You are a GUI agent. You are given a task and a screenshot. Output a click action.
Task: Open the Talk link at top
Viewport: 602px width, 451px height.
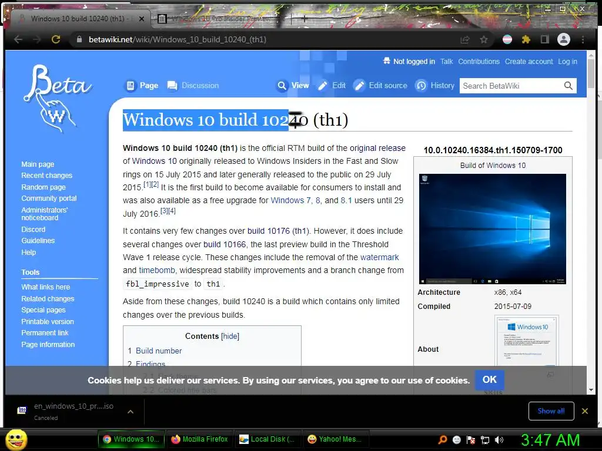point(447,61)
